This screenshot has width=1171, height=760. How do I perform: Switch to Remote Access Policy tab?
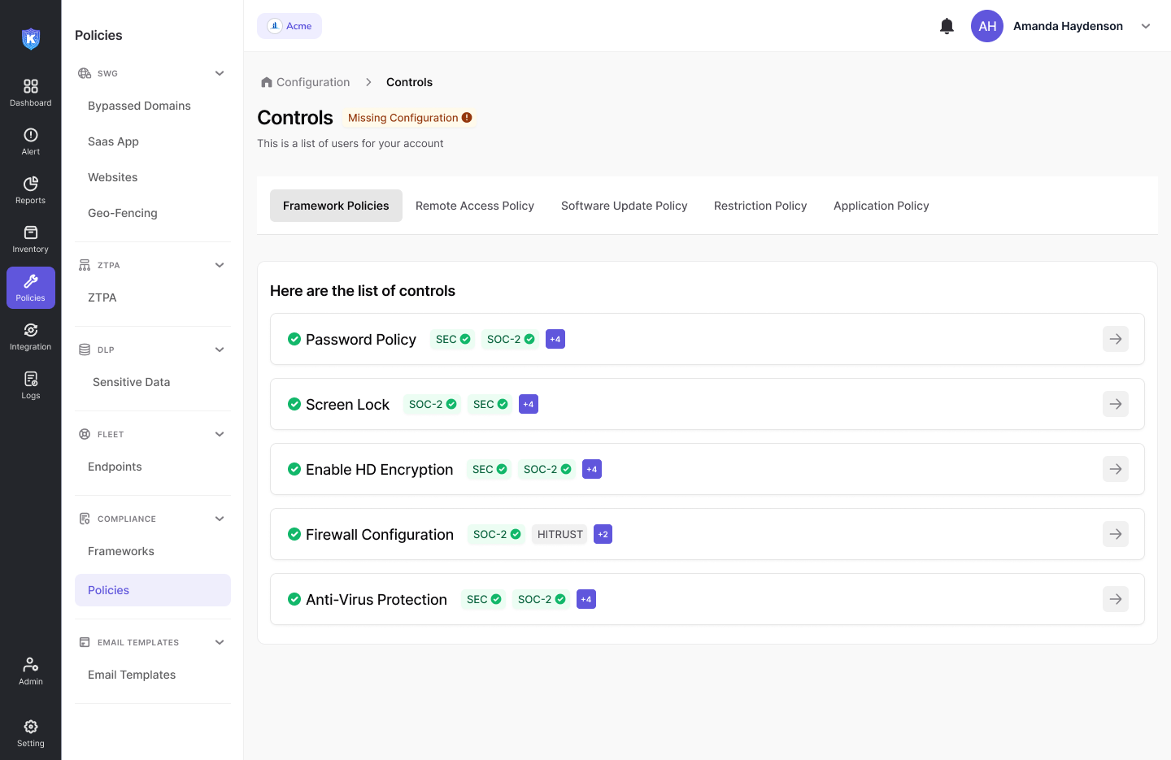pos(475,206)
